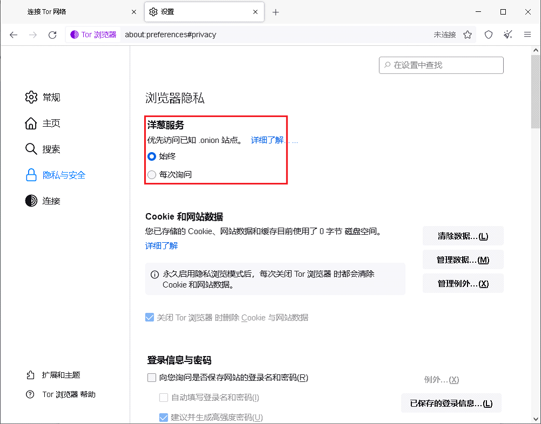
Task: Click the 清除数据 button
Action: click(463, 236)
